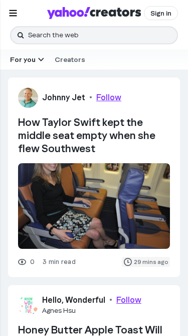Click the Yahoo Creators logo

coord(94,13)
